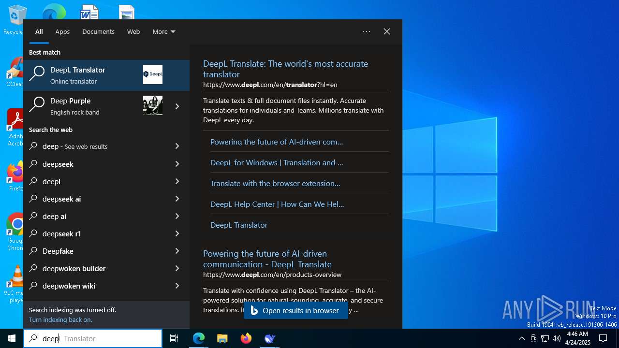Click the 'Best match' section header

[44, 52]
